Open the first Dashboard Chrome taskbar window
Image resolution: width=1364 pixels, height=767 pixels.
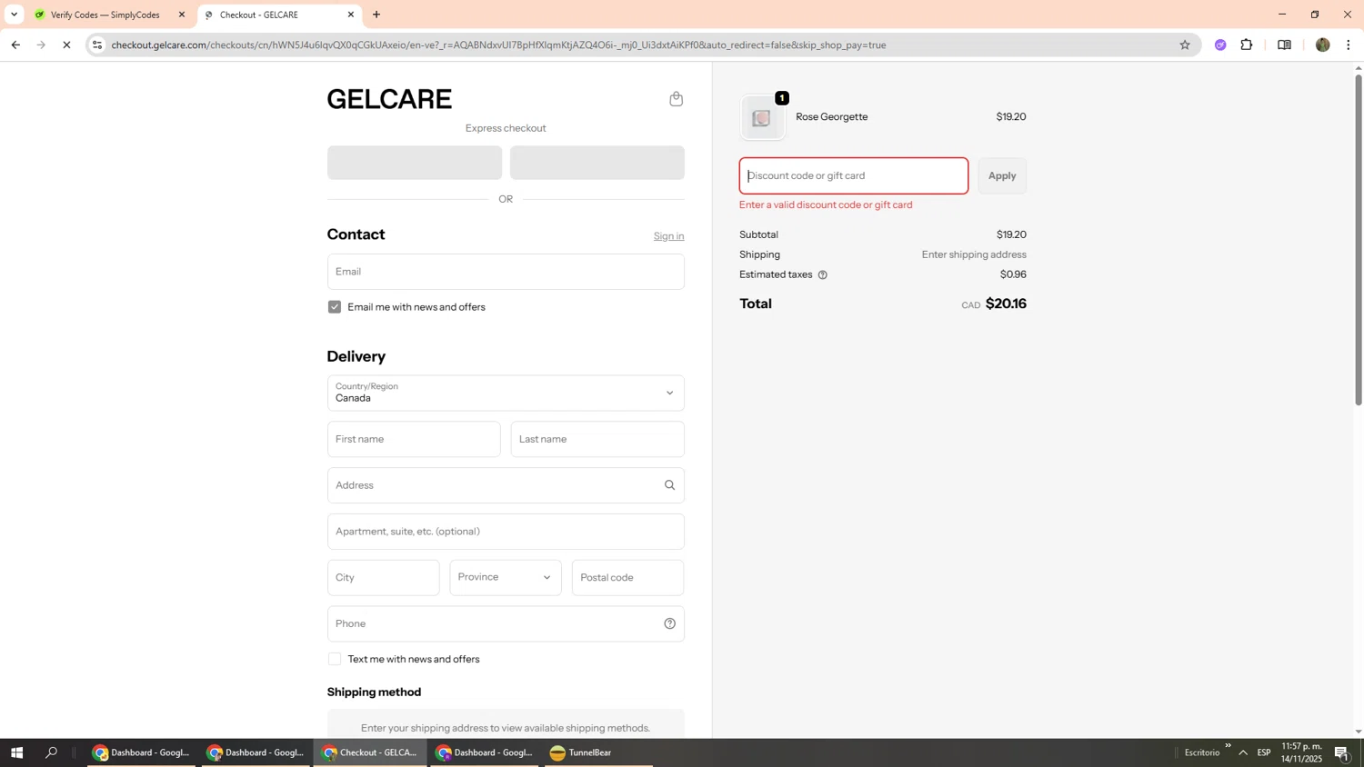click(141, 752)
